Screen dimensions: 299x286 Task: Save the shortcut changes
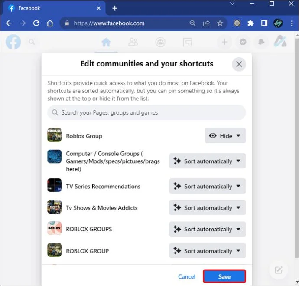pyautogui.click(x=224, y=276)
